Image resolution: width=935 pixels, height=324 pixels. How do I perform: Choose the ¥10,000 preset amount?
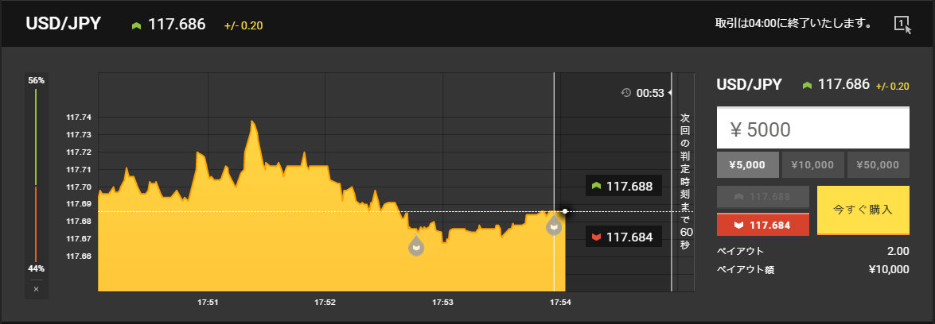pos(812,165)
